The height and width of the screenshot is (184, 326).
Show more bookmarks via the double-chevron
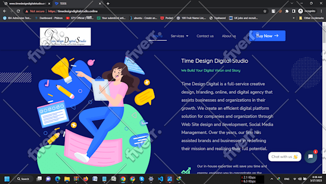[293, 18]
